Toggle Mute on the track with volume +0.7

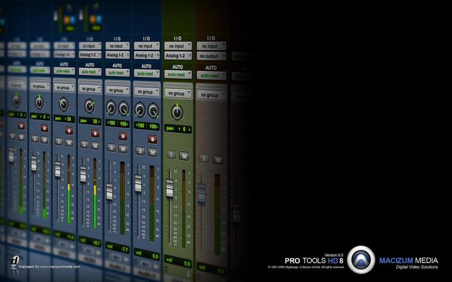click(95, 145)
